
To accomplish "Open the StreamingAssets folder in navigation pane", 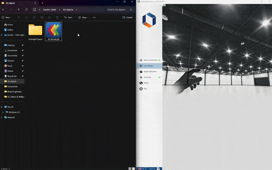I will (12, 91).
